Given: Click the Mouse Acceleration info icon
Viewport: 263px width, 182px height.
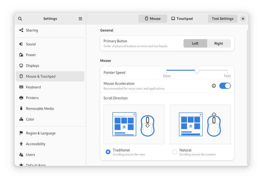Looking at the screenshot, I should (x=214, y=86).
